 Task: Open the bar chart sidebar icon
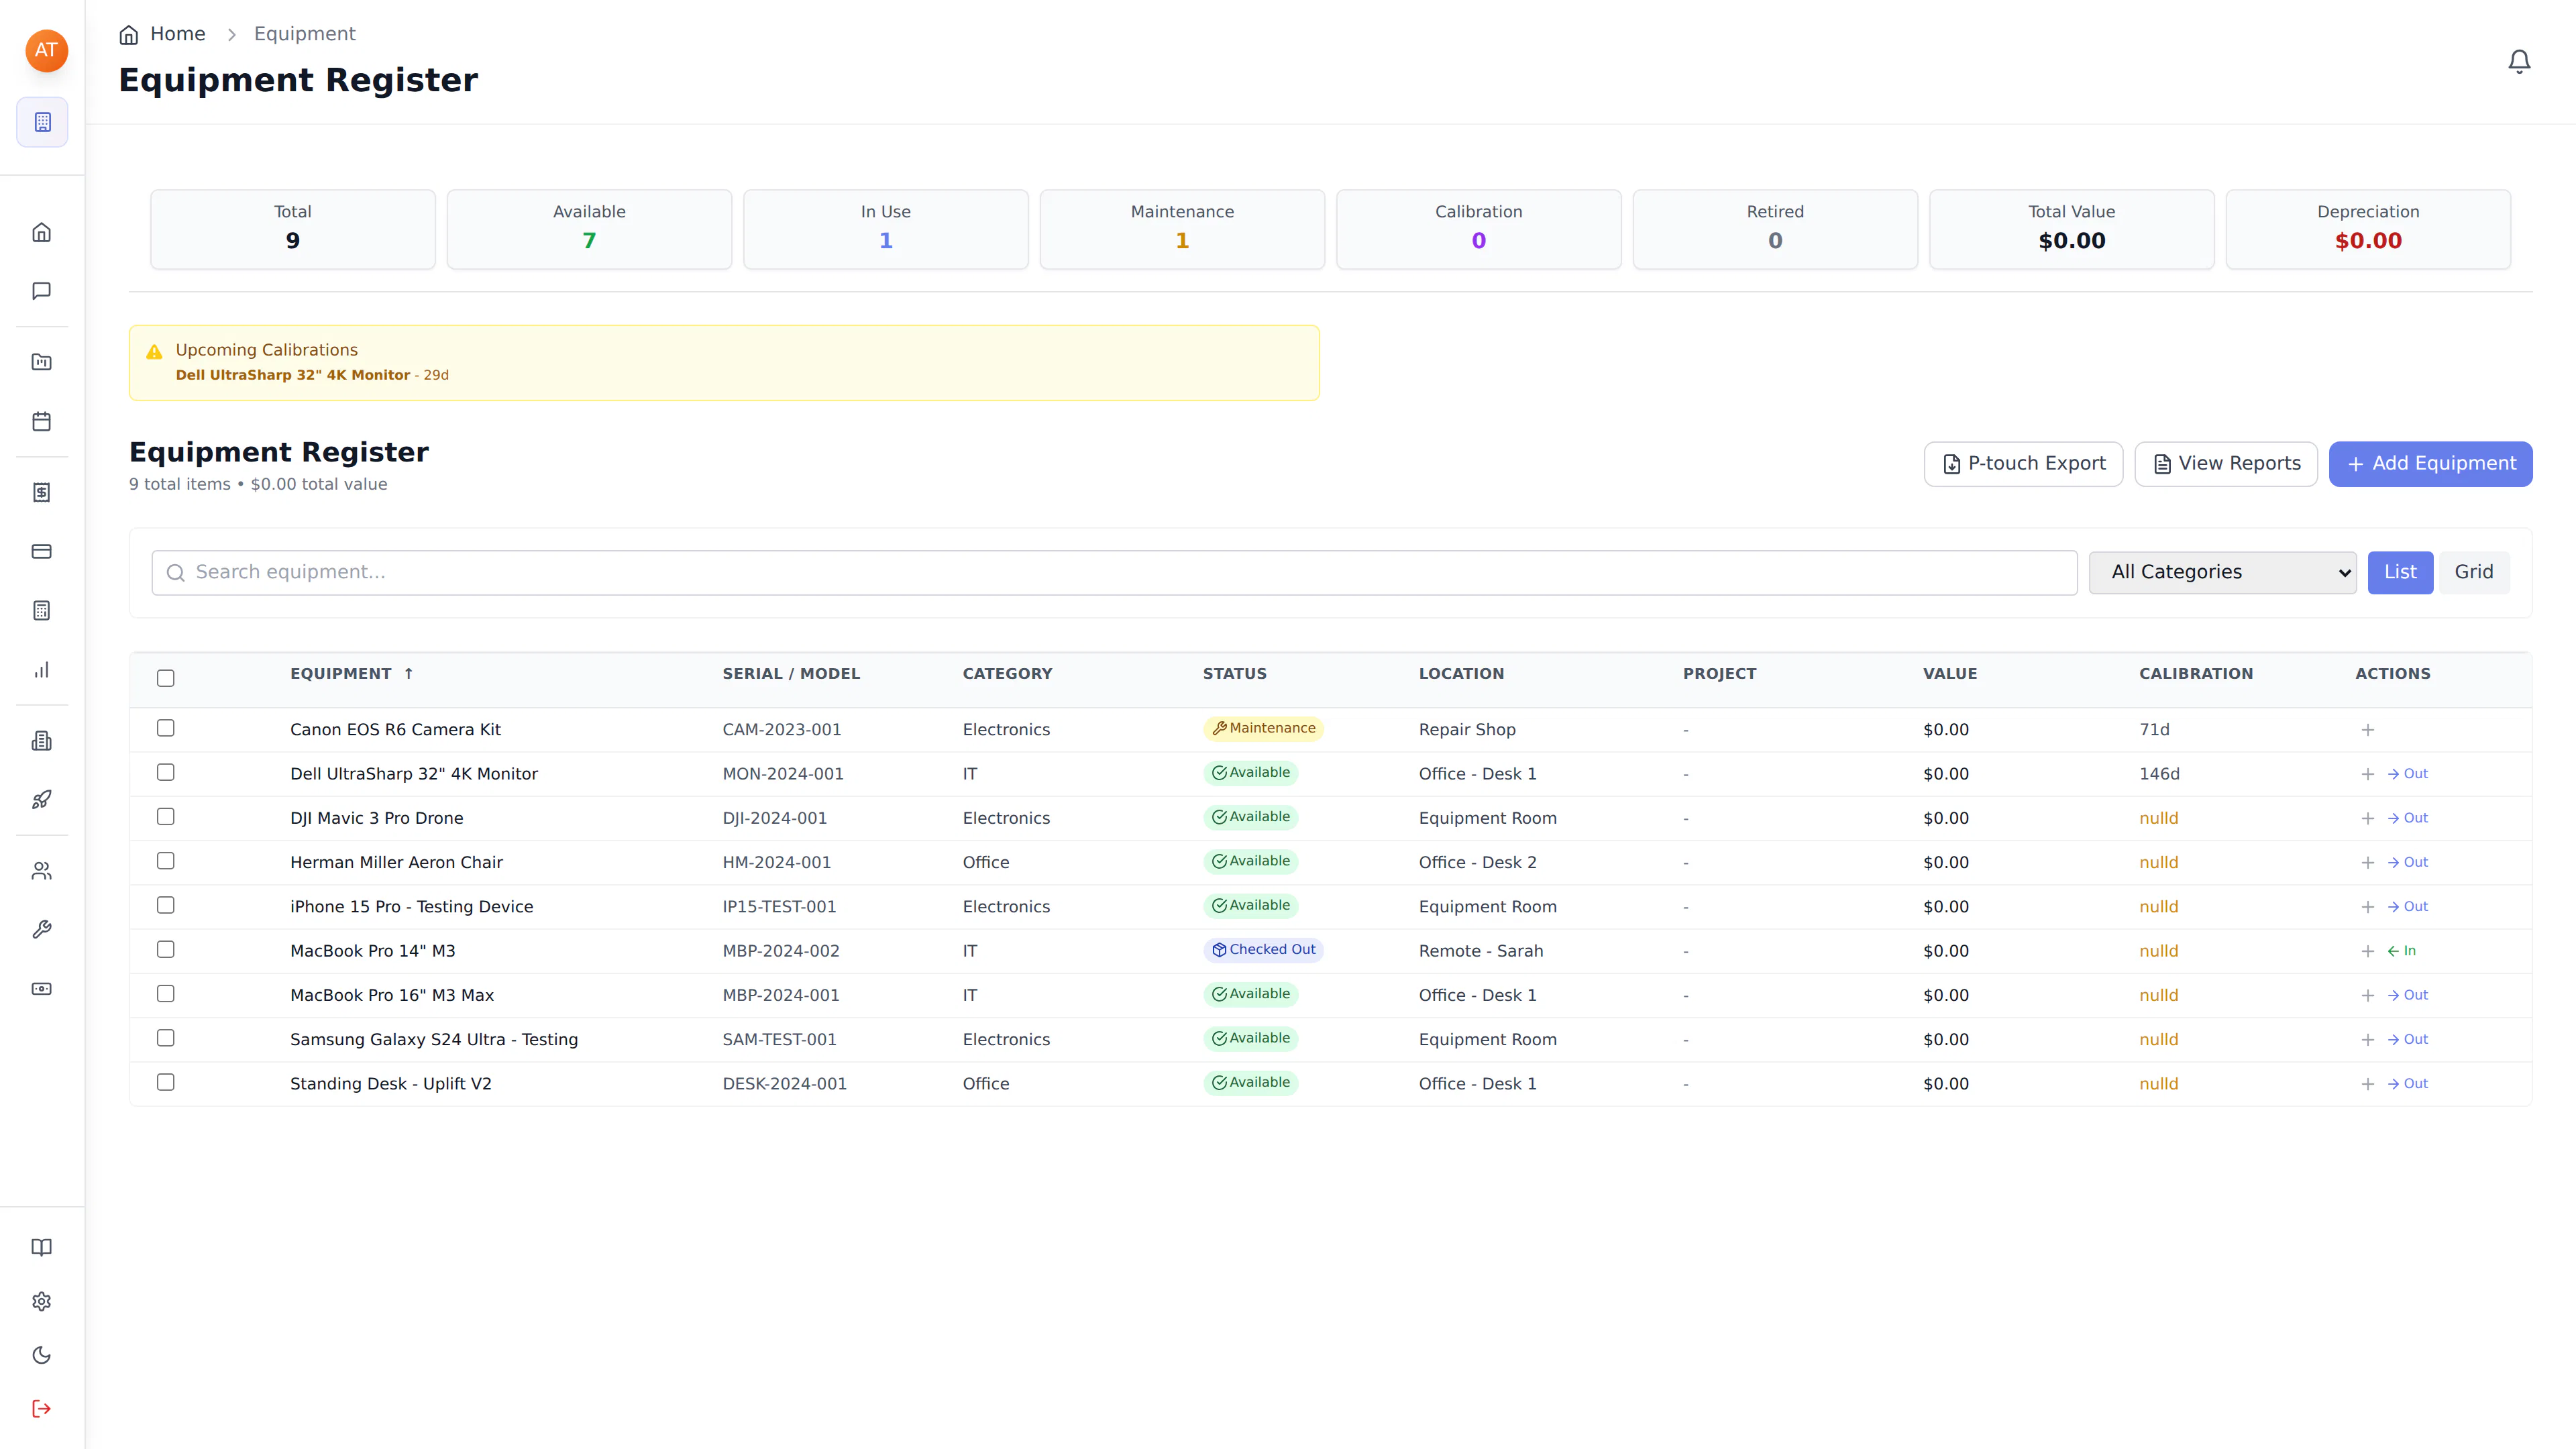coord(42,670)
